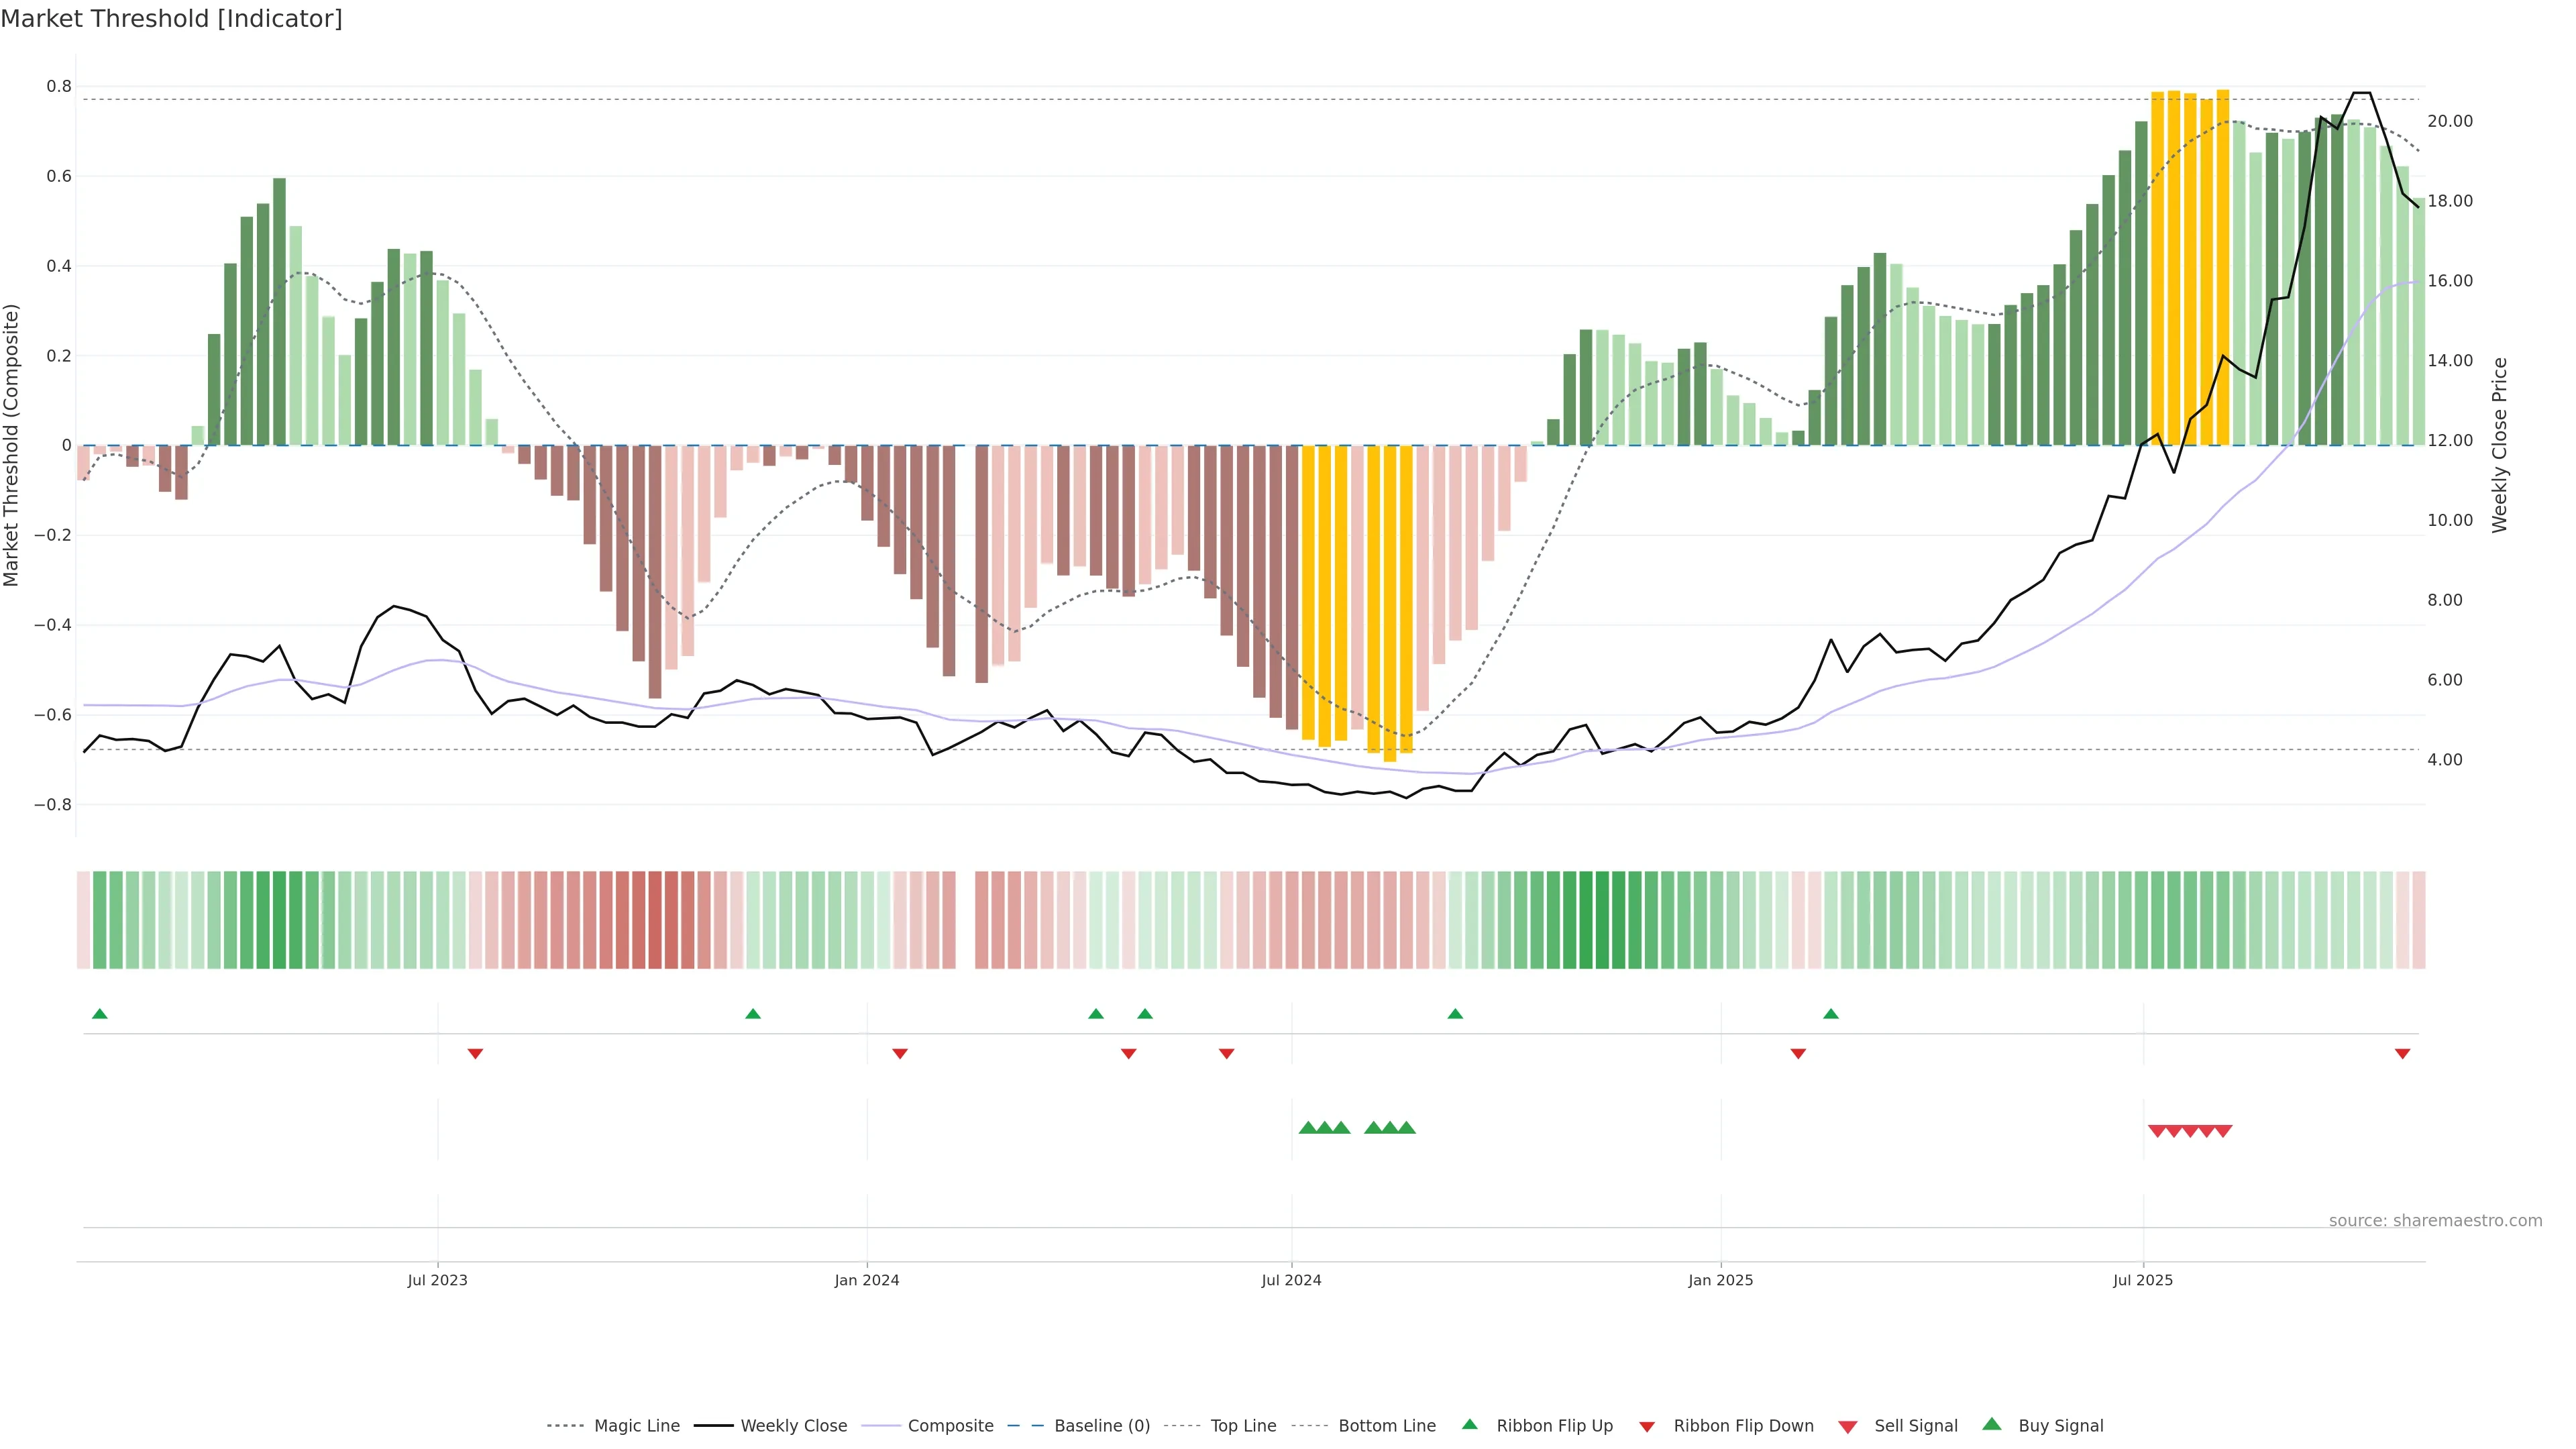This screenshot has width=2576, height=1449.
Task: Click the Market Threshold (Composite) axis label
Action: pyautogui.click(x=11, y=445)
